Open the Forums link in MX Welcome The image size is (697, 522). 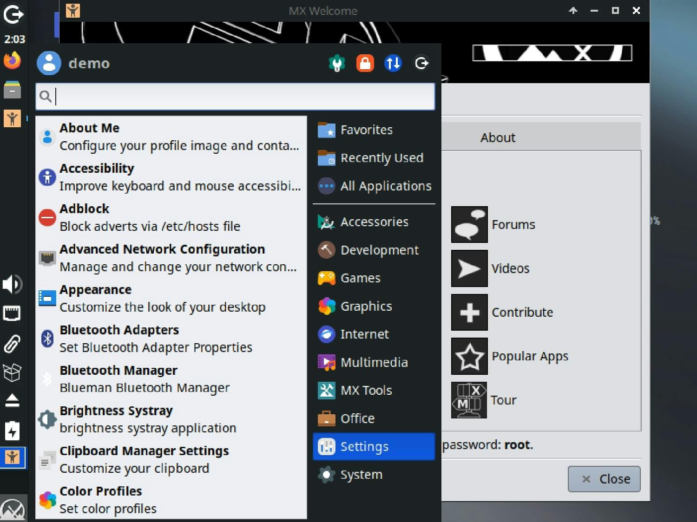[x=513, y=225]
